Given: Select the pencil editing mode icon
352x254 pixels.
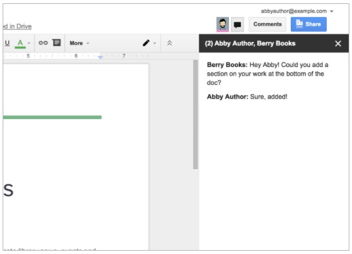Looking at the screenshot, I should pos(146,43).
